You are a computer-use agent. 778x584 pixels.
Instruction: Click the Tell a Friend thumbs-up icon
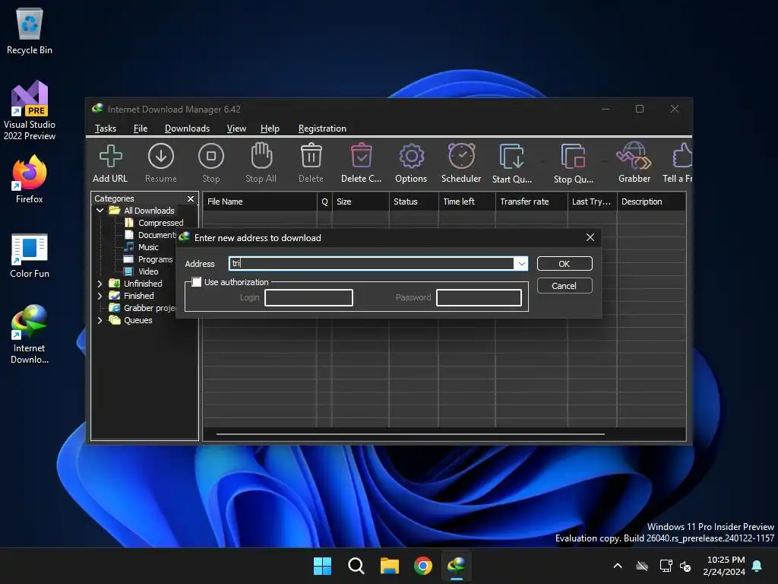[682, 156]
